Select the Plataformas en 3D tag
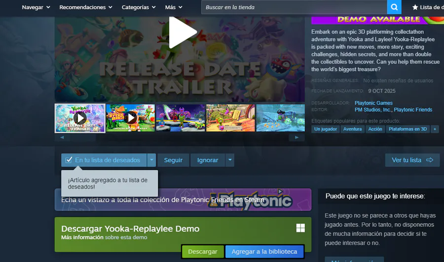The image size is (444, 262). (408, 129)
